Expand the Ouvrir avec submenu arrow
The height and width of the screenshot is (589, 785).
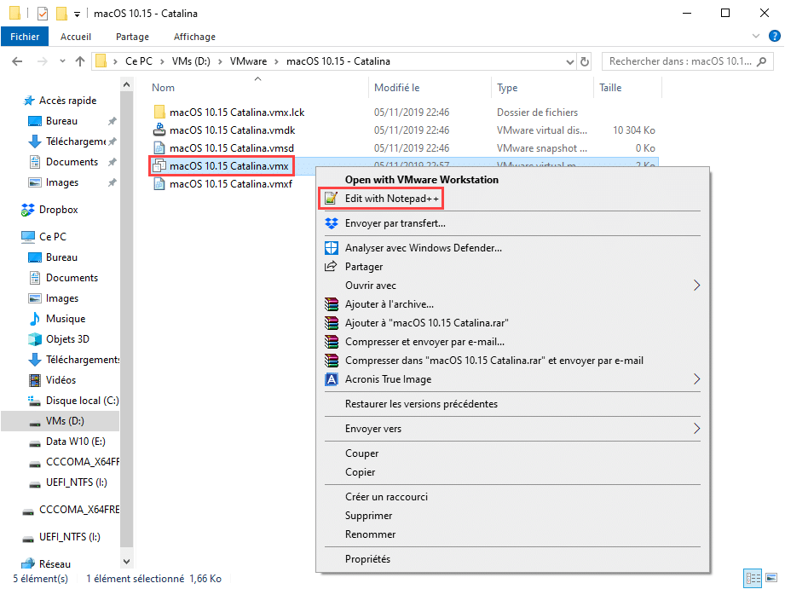[696, 286]
